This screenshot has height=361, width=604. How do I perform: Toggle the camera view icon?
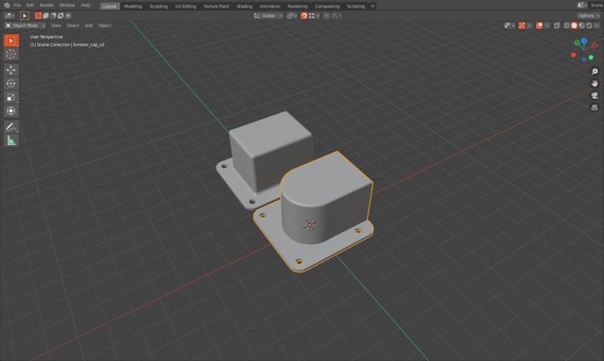(594, 96)
